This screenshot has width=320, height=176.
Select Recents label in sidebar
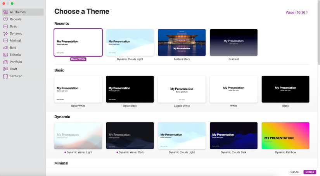(x=16, y=19)
